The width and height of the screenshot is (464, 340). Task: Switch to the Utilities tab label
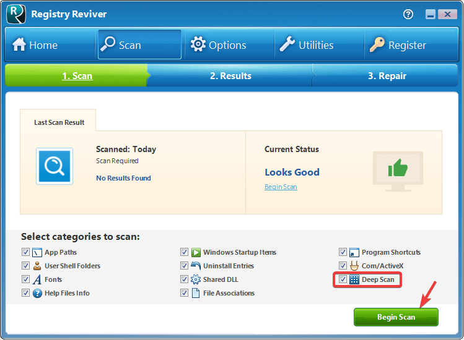(x=316, y=45)
